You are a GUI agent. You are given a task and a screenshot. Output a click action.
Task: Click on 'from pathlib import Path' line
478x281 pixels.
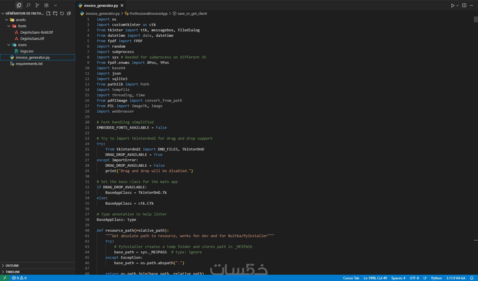[123, 84]
